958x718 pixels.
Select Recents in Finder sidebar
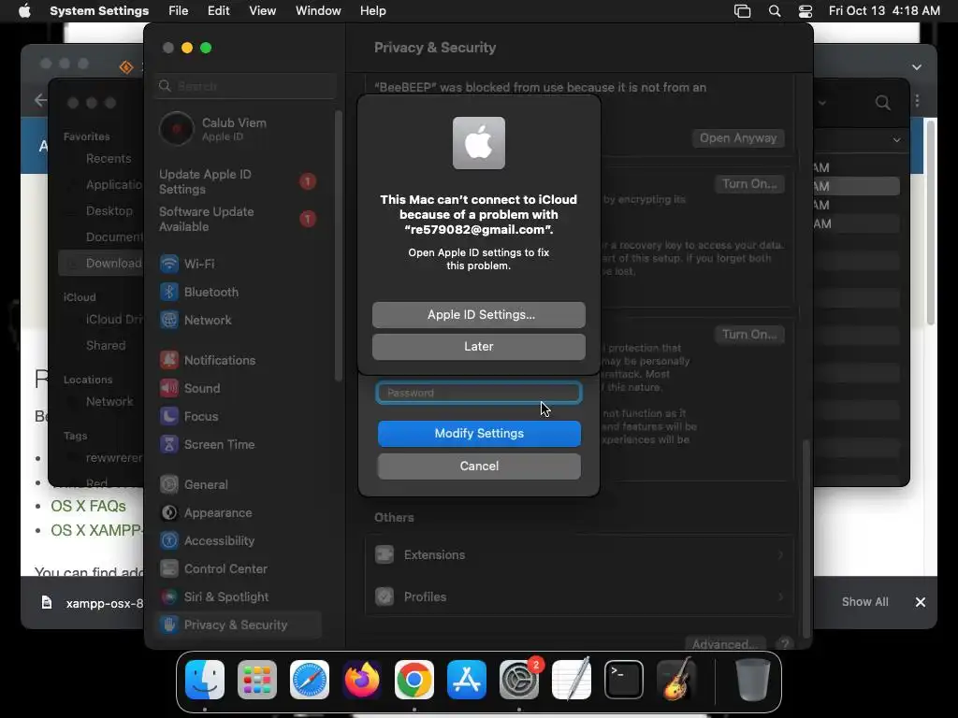(109, 159)
